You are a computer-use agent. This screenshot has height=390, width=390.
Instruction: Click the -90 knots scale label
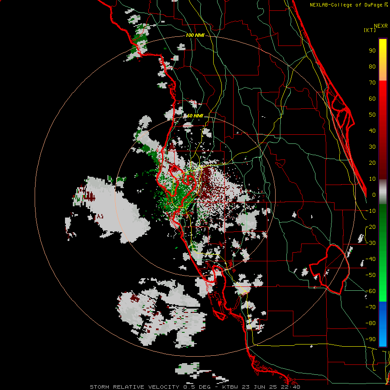370,339
